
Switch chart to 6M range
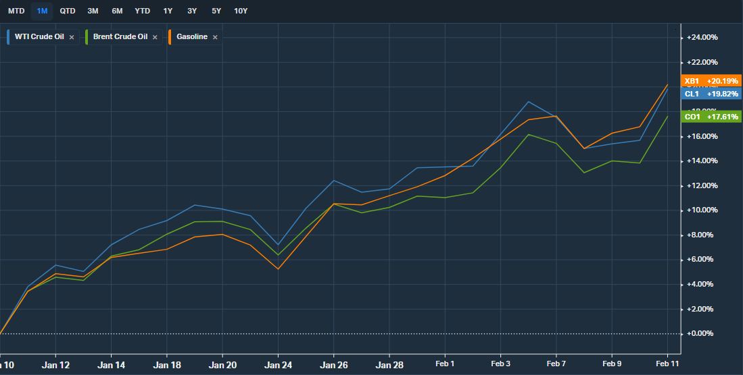coord(117,11)
